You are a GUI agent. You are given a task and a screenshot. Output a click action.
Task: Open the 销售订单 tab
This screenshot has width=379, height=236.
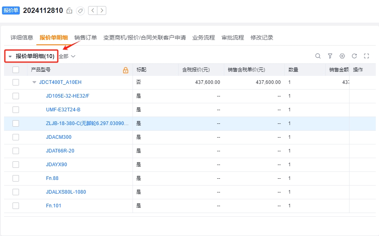[86, 38]
